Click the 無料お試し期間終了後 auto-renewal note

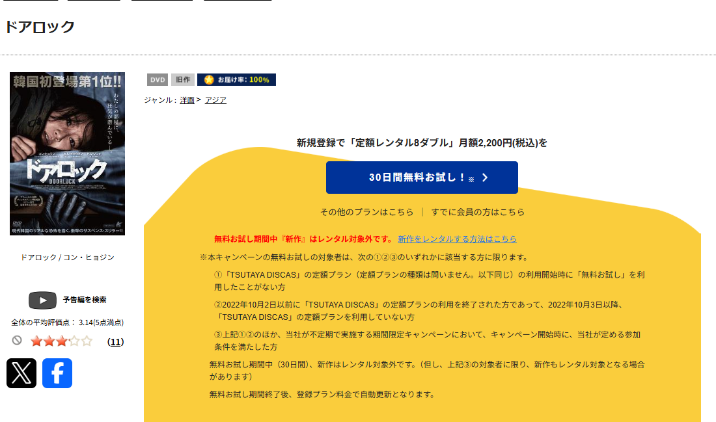323,394
